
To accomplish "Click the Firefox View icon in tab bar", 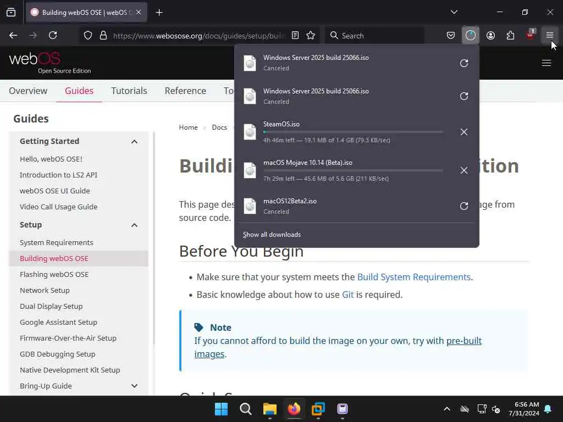I will click(11, 13).
